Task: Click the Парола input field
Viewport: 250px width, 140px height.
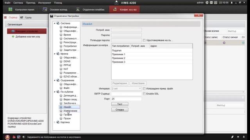Action: [x=127, y=35]
